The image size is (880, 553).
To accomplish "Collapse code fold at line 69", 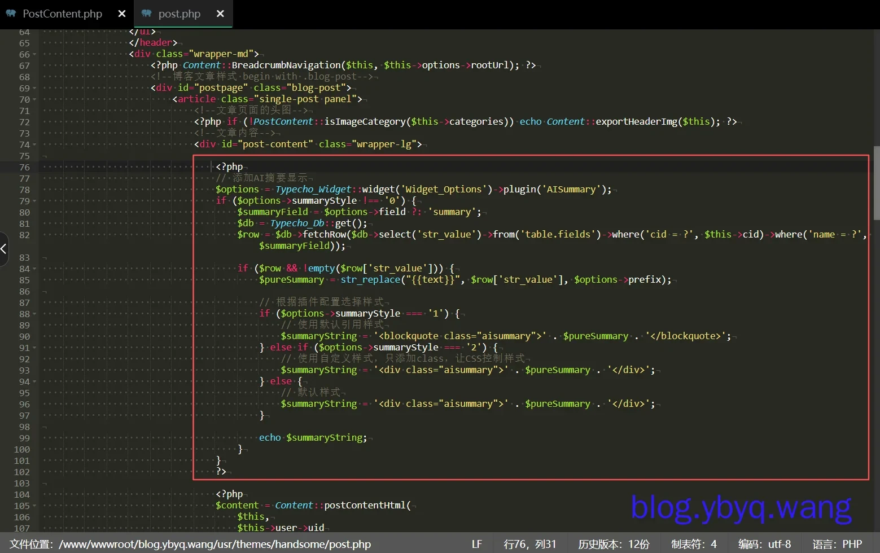I will click(35, 89).
